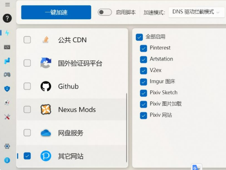Click the Pixiv 图片加载 label text

point(166,104)
